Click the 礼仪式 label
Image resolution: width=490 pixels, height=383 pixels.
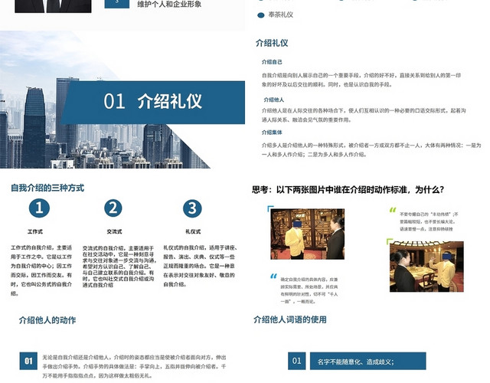point(193,231)
